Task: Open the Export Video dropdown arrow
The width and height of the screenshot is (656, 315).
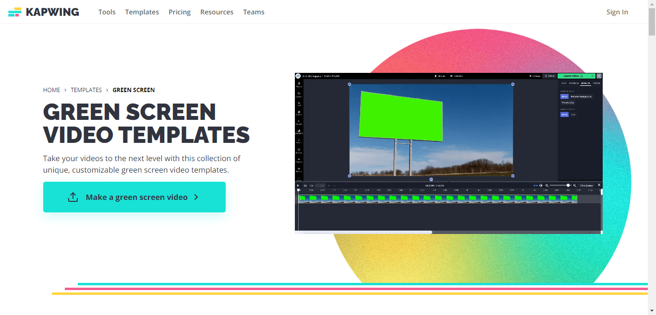Action: coord(593,76)
